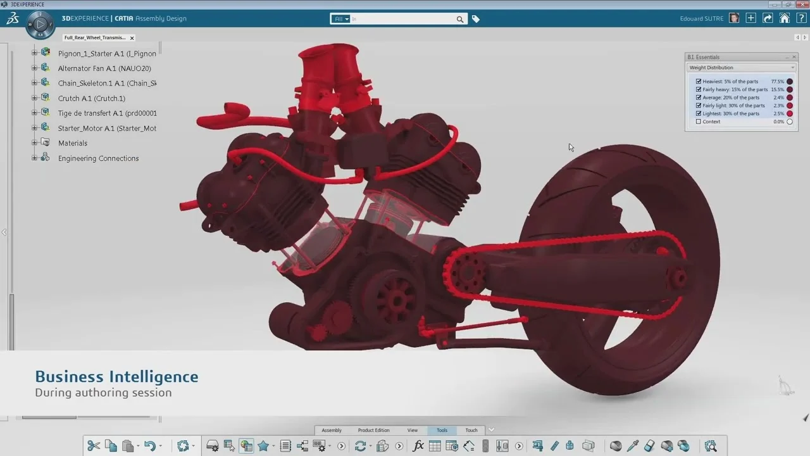This screenshot has width=810, height=456.
Task: Select Engineering Connections in tree
Action: (98, 158)
